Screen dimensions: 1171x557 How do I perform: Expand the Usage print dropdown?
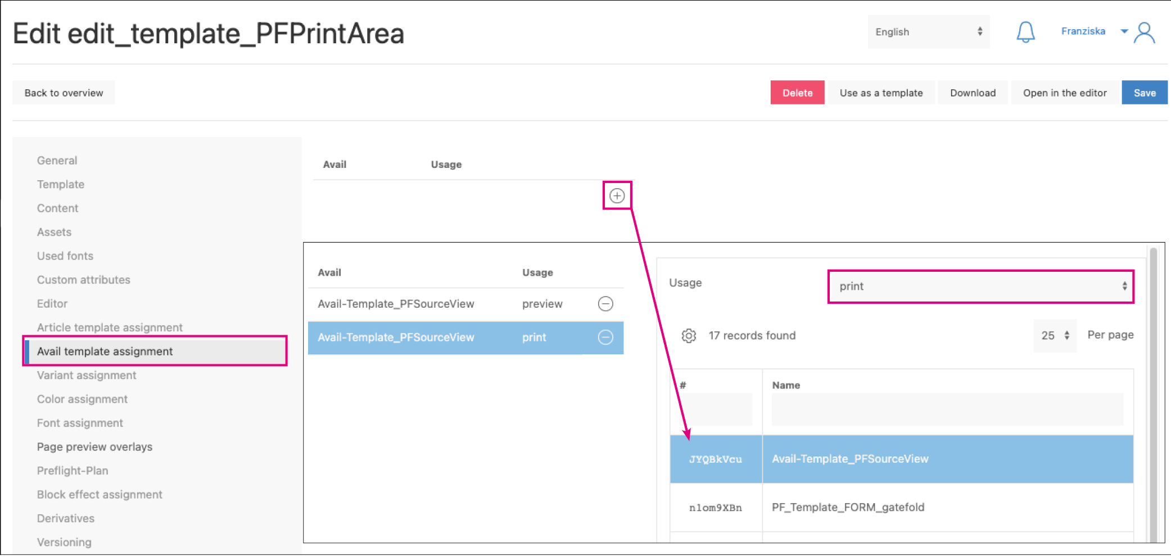pos(980,286)
